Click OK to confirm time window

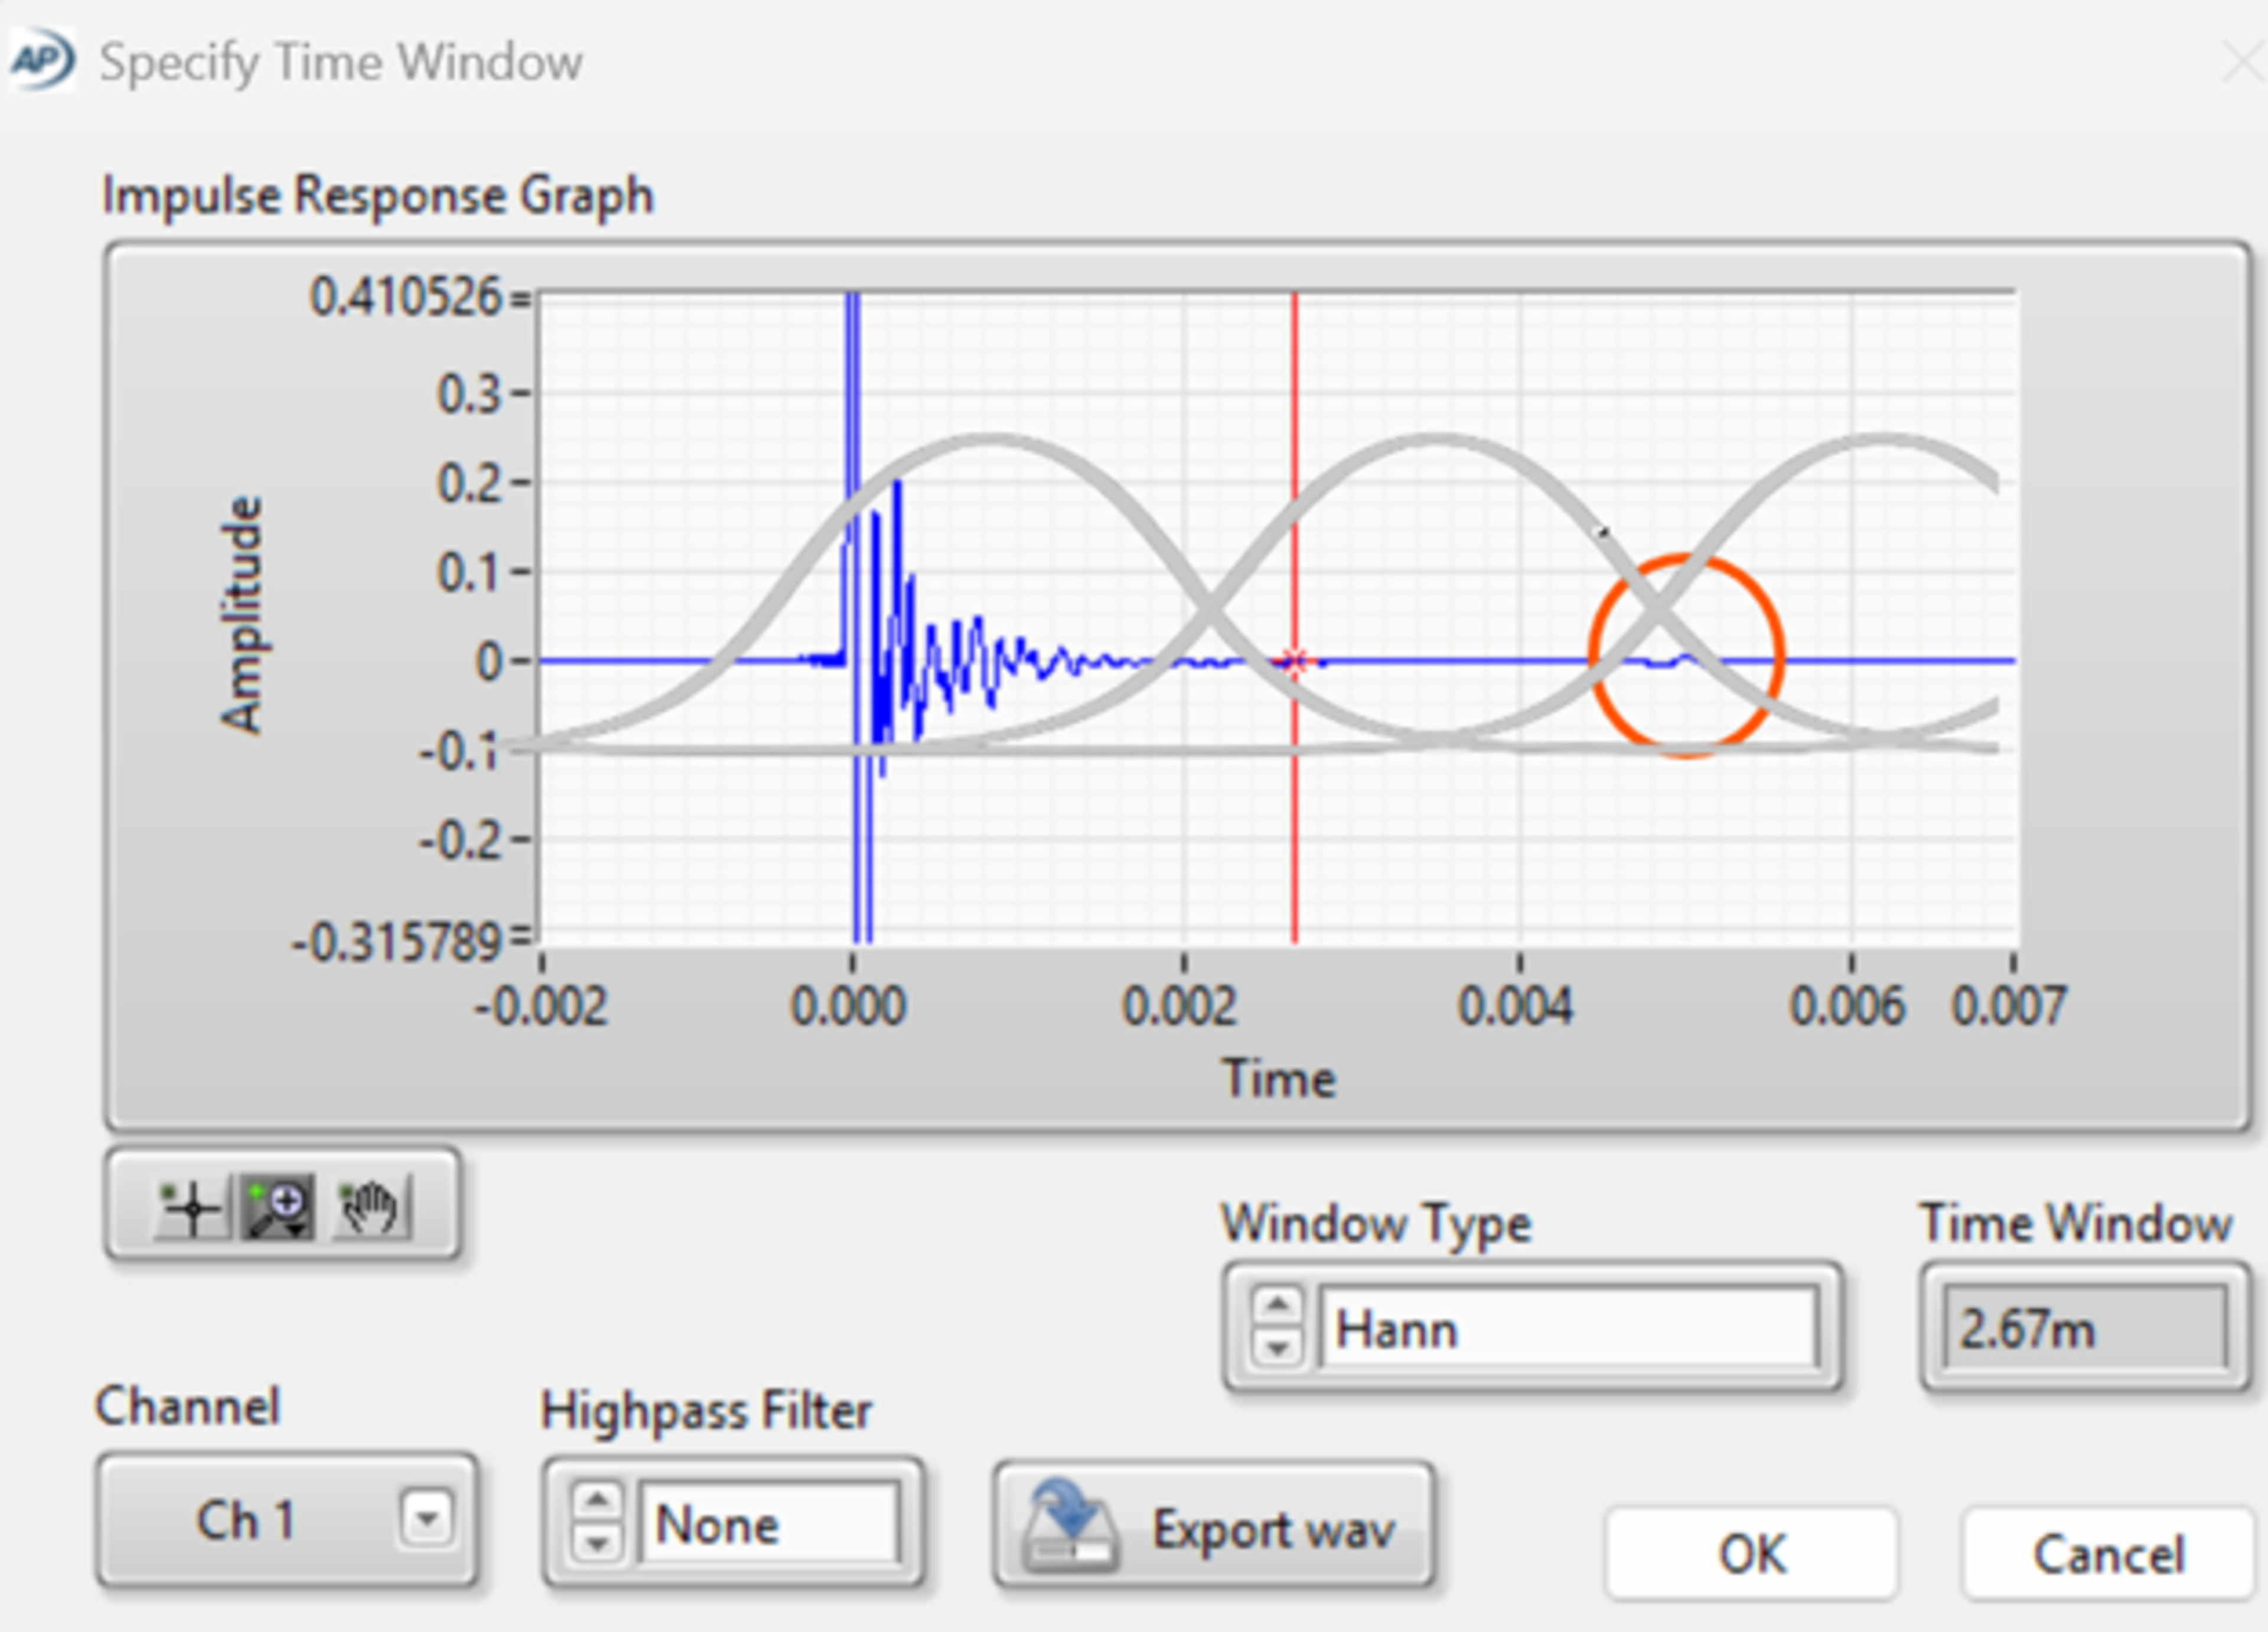click(x=1751, y=1554)
